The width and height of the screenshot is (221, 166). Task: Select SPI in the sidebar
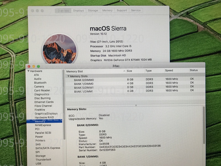(38, 152)
